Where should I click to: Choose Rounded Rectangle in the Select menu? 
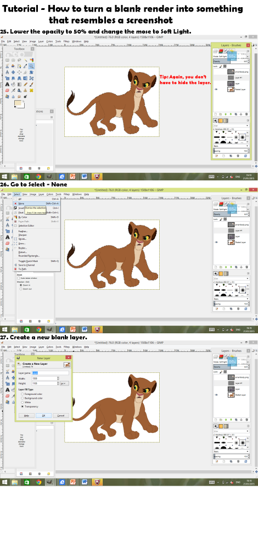36,256
